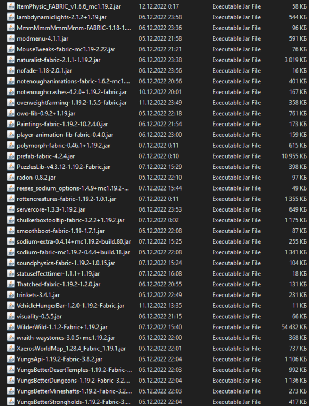Click the jar icon for YungsApi-1.19.2-Fabric-3.8.2.jar
Viewport: 309px width, 406px height.
click(x=10, y=359)
